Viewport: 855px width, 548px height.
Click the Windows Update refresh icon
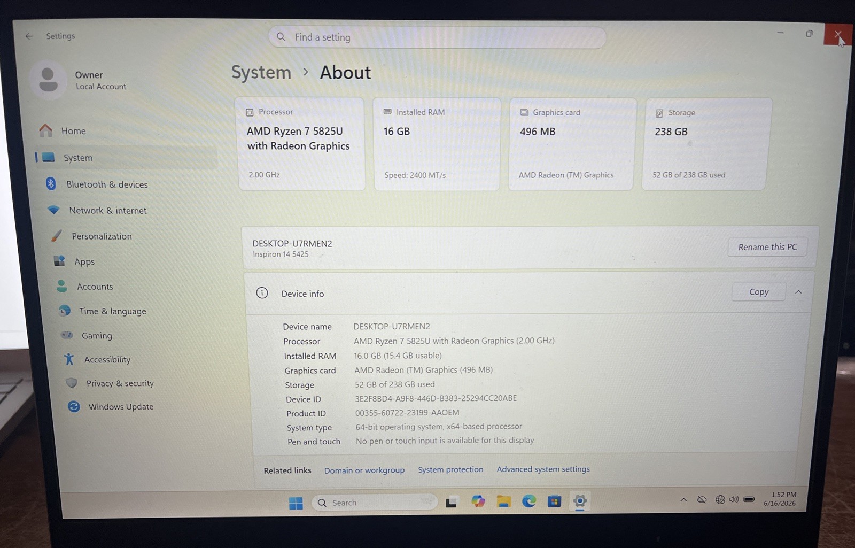74,406
